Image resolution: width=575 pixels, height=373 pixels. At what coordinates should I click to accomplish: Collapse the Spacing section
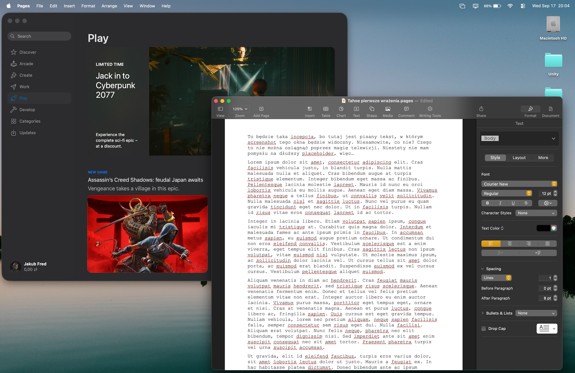(x=483, y=269)
